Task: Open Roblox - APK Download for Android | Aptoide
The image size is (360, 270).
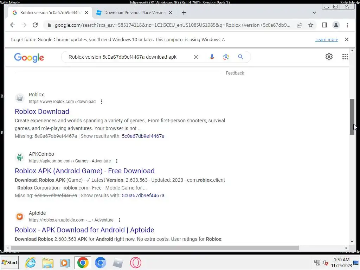Action: tap(84, 230)
